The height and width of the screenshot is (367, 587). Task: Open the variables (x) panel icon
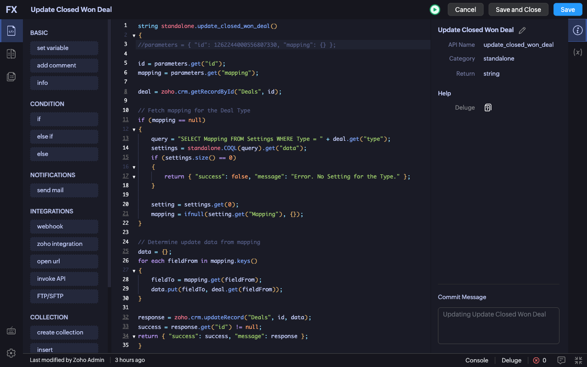pos(578,52)
